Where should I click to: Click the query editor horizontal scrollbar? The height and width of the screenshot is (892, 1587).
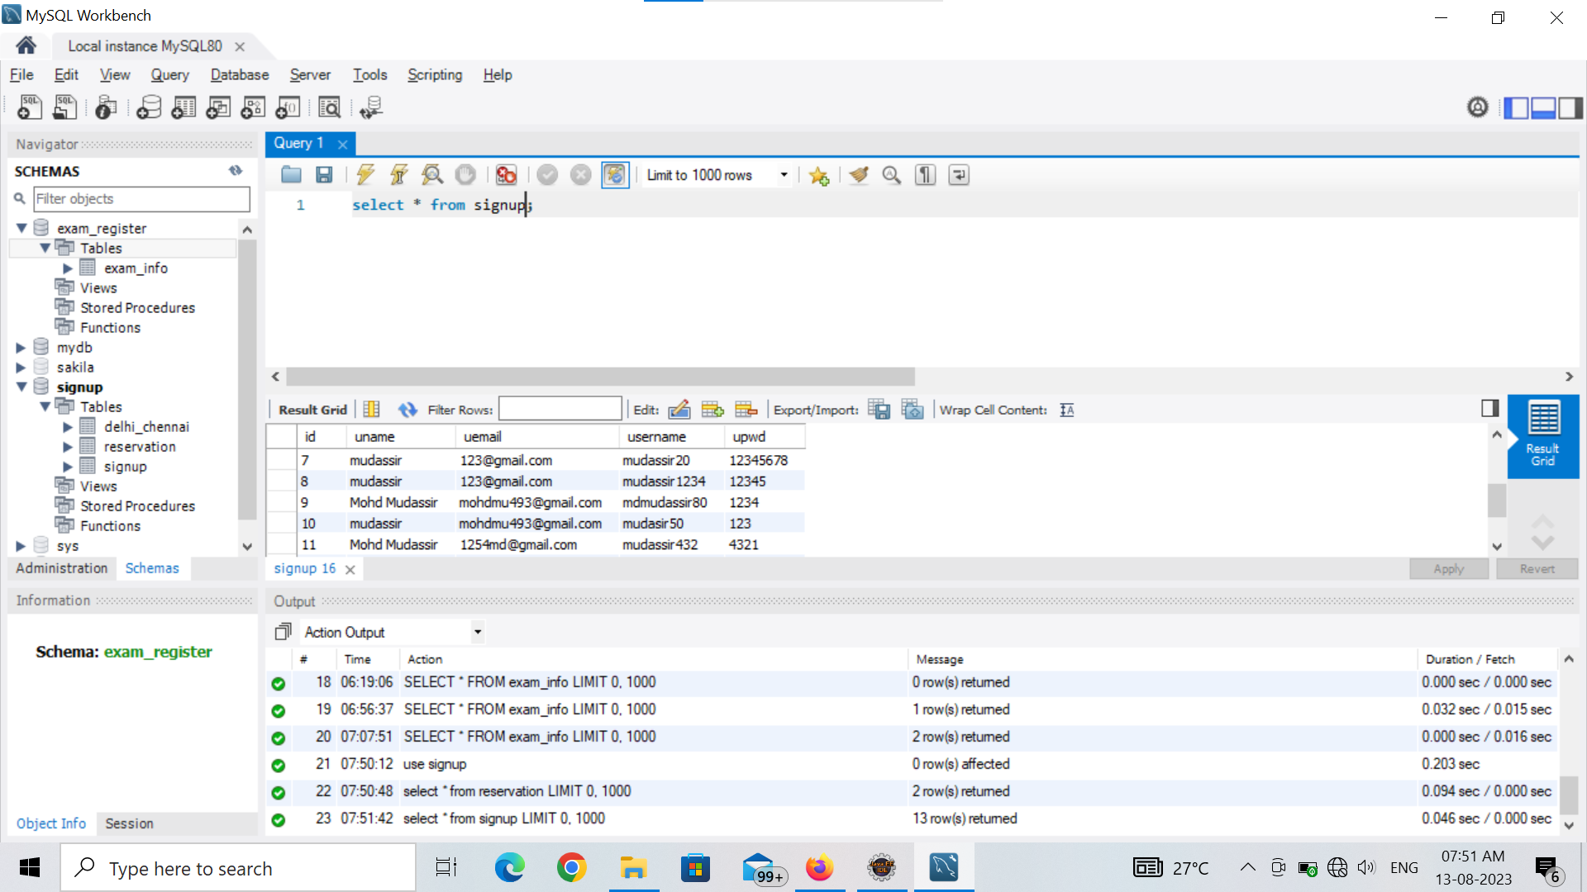click(599, 377)
